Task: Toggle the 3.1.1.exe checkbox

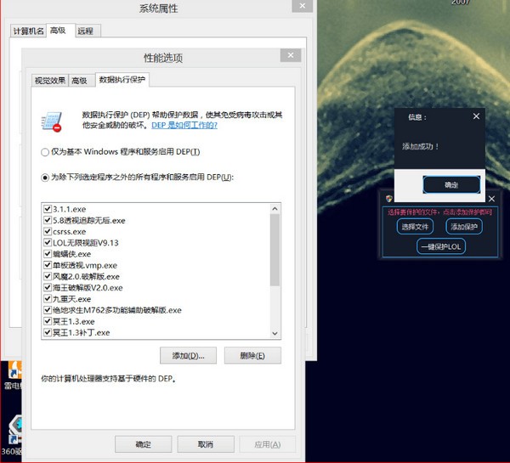Action: pyautogui.click(x=48, y=208)
